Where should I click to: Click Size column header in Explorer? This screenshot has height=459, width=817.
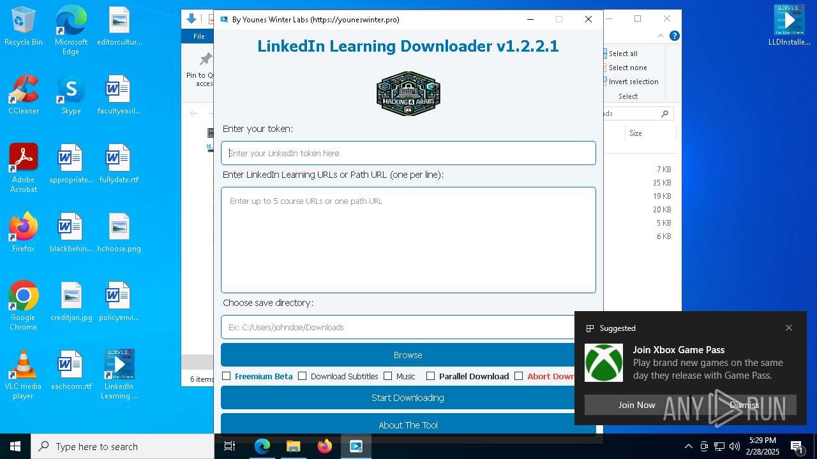pyautogui.click(x=636, y=133)
